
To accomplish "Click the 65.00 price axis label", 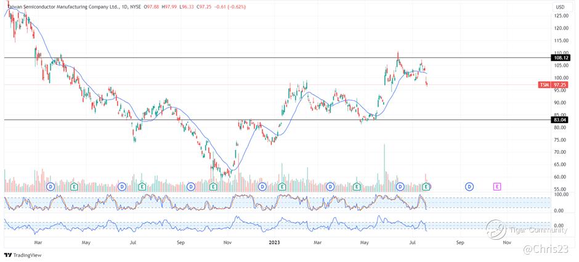I will coord(560,164).
